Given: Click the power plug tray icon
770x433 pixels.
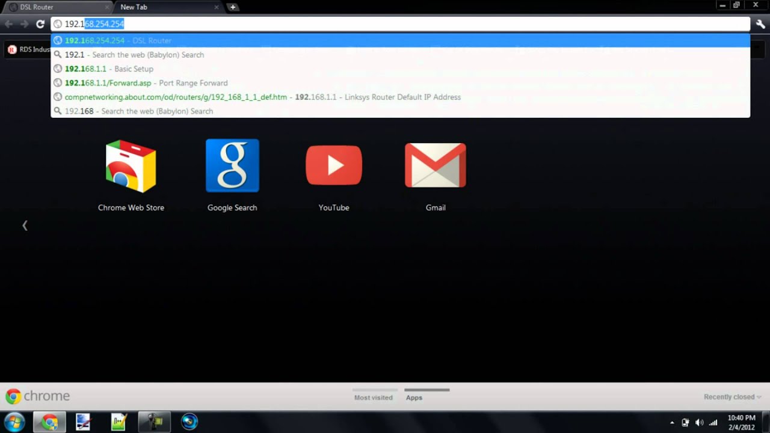Looking at the screenshot, I should [685, 423].
